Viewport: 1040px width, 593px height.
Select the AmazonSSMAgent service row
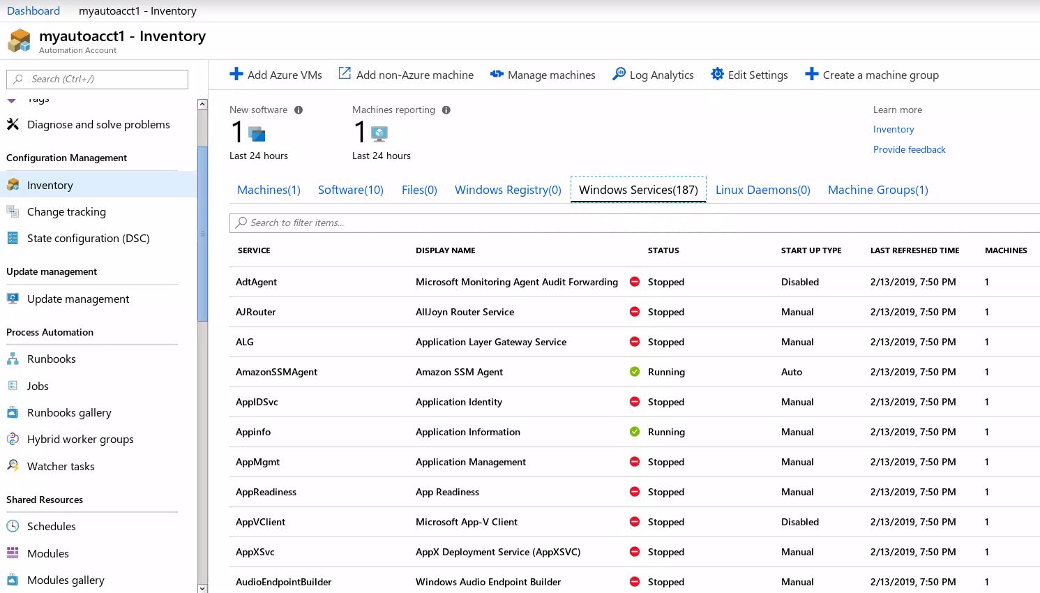coord(276,372)
